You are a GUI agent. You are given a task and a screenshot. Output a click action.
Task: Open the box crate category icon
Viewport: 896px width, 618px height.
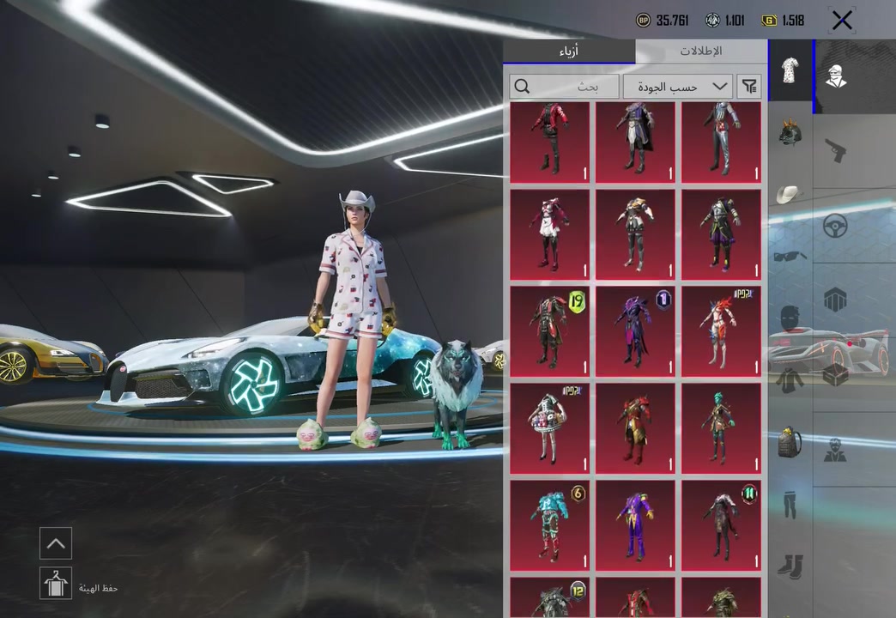pyautogui.click(x=835, y=374)
